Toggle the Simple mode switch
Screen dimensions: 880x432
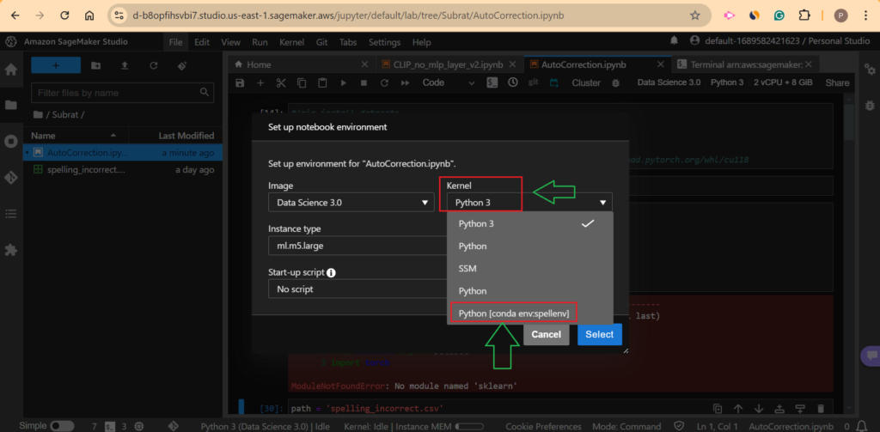click(62, 426)
